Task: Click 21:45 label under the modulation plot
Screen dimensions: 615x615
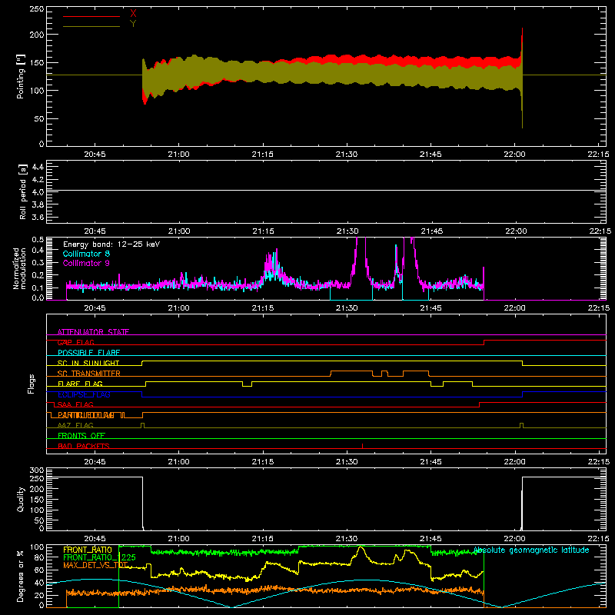Action: 431,308
